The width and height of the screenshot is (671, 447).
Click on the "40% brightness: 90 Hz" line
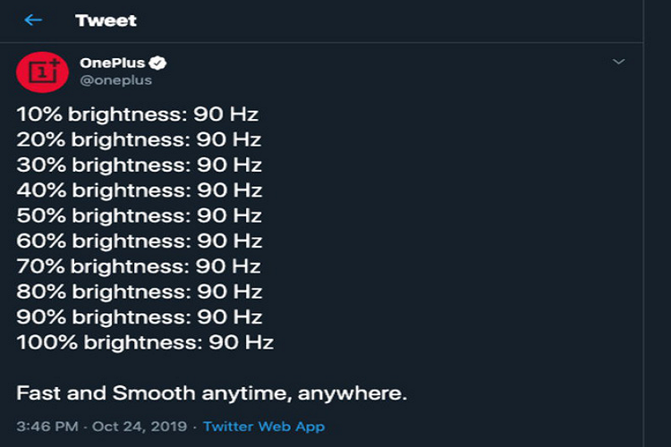(140, 190)
